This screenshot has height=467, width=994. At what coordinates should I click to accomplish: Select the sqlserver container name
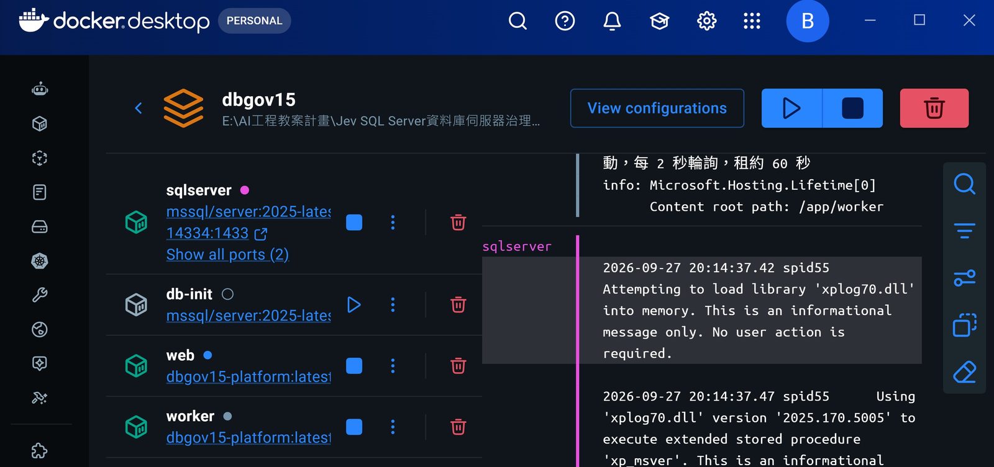point(199,190)
